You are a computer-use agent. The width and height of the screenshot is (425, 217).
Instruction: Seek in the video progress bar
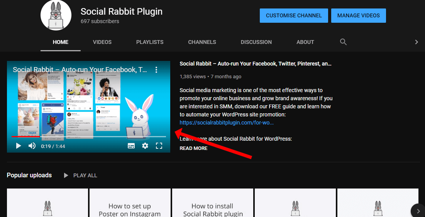[89, 137]
